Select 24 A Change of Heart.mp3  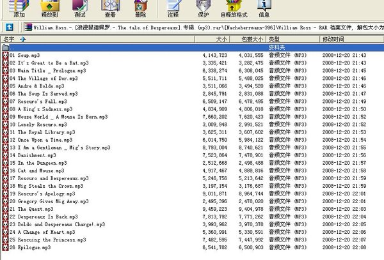pos(42,233)
